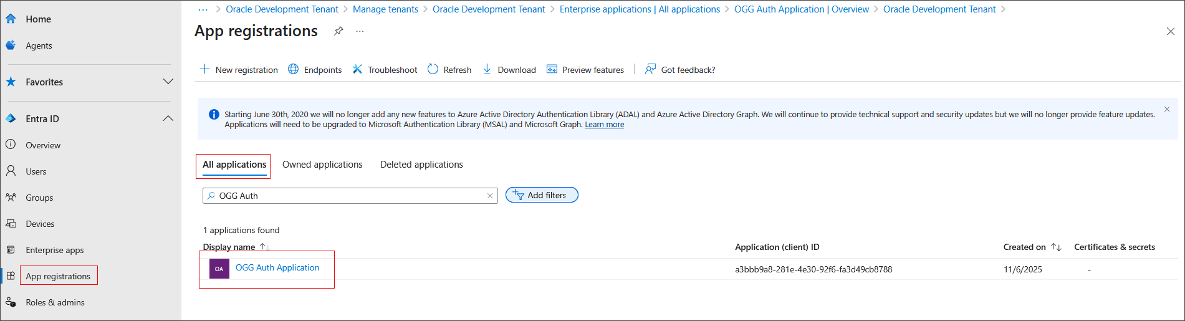The width and height of the screenshot is (1185, 321).
Task: Click the Download label
Action: [x=517, y=70]
